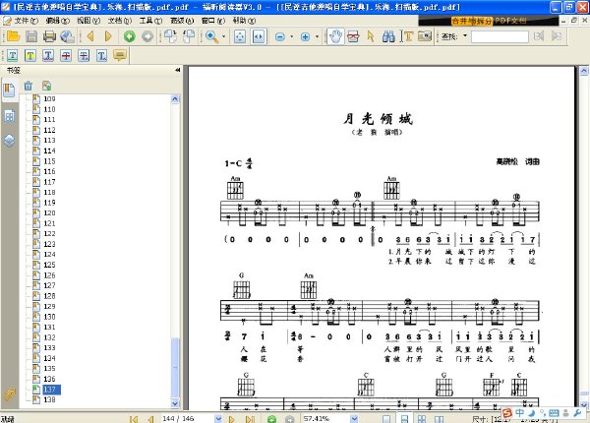Click the find text input field
The image size is (590, 423).
pos(500,36)
